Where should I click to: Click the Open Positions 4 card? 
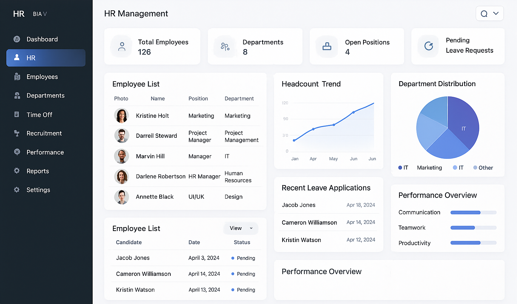[357, 46]
